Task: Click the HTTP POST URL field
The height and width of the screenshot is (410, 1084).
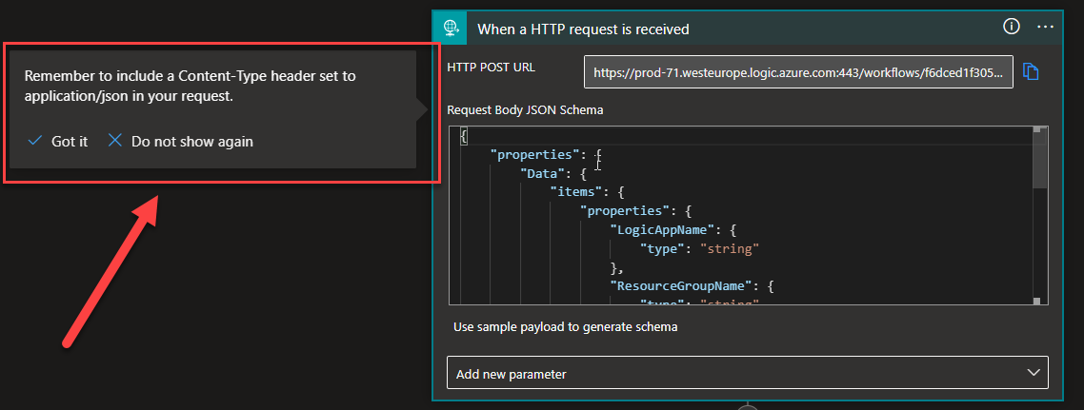Action: click(x=798, y=71)
